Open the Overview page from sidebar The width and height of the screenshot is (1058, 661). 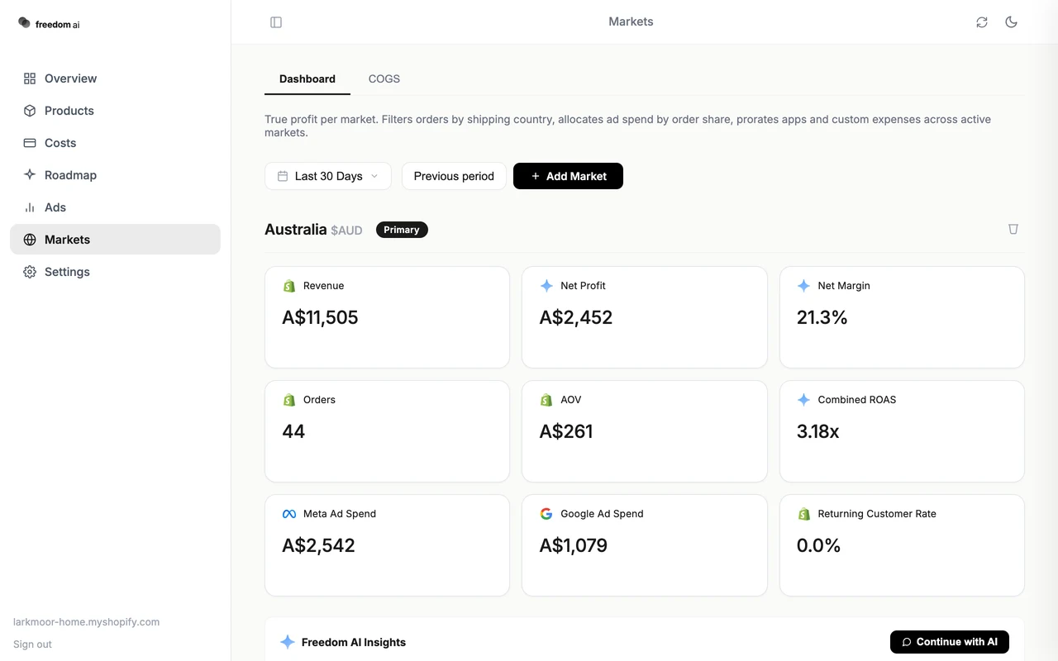tap(115, 78)
